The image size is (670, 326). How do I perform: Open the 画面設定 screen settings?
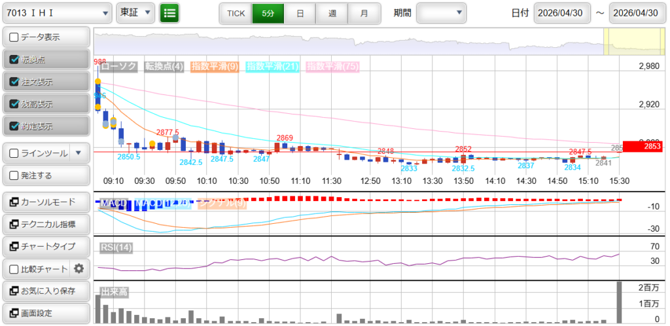coord(46,313)
